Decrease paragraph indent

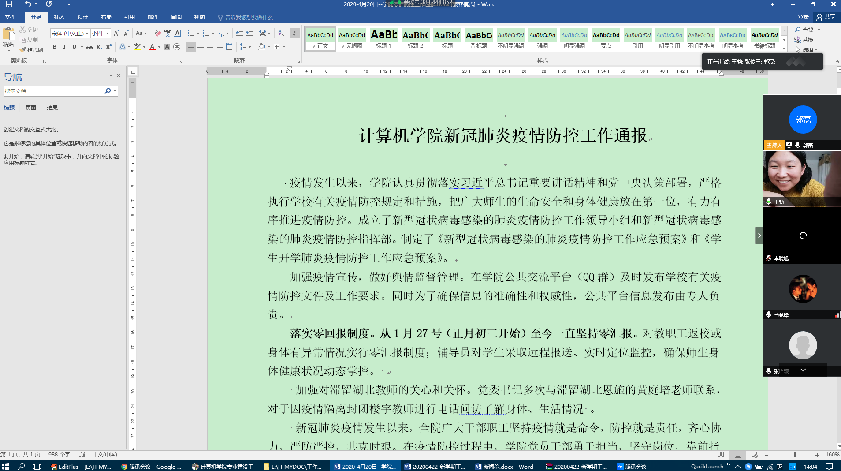(239, 33)
